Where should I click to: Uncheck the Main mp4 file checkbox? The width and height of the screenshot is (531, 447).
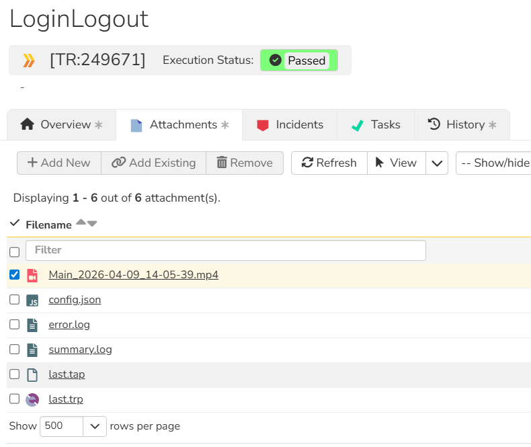(x=14, y=275)
